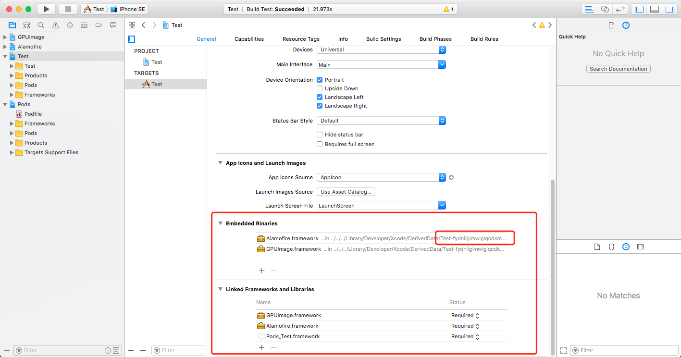Image resolution: width=681 pixels, height=357 pixels.
Task: Collapse Linked Frameworks and Libraries section
Action: [x=221, y=289]
